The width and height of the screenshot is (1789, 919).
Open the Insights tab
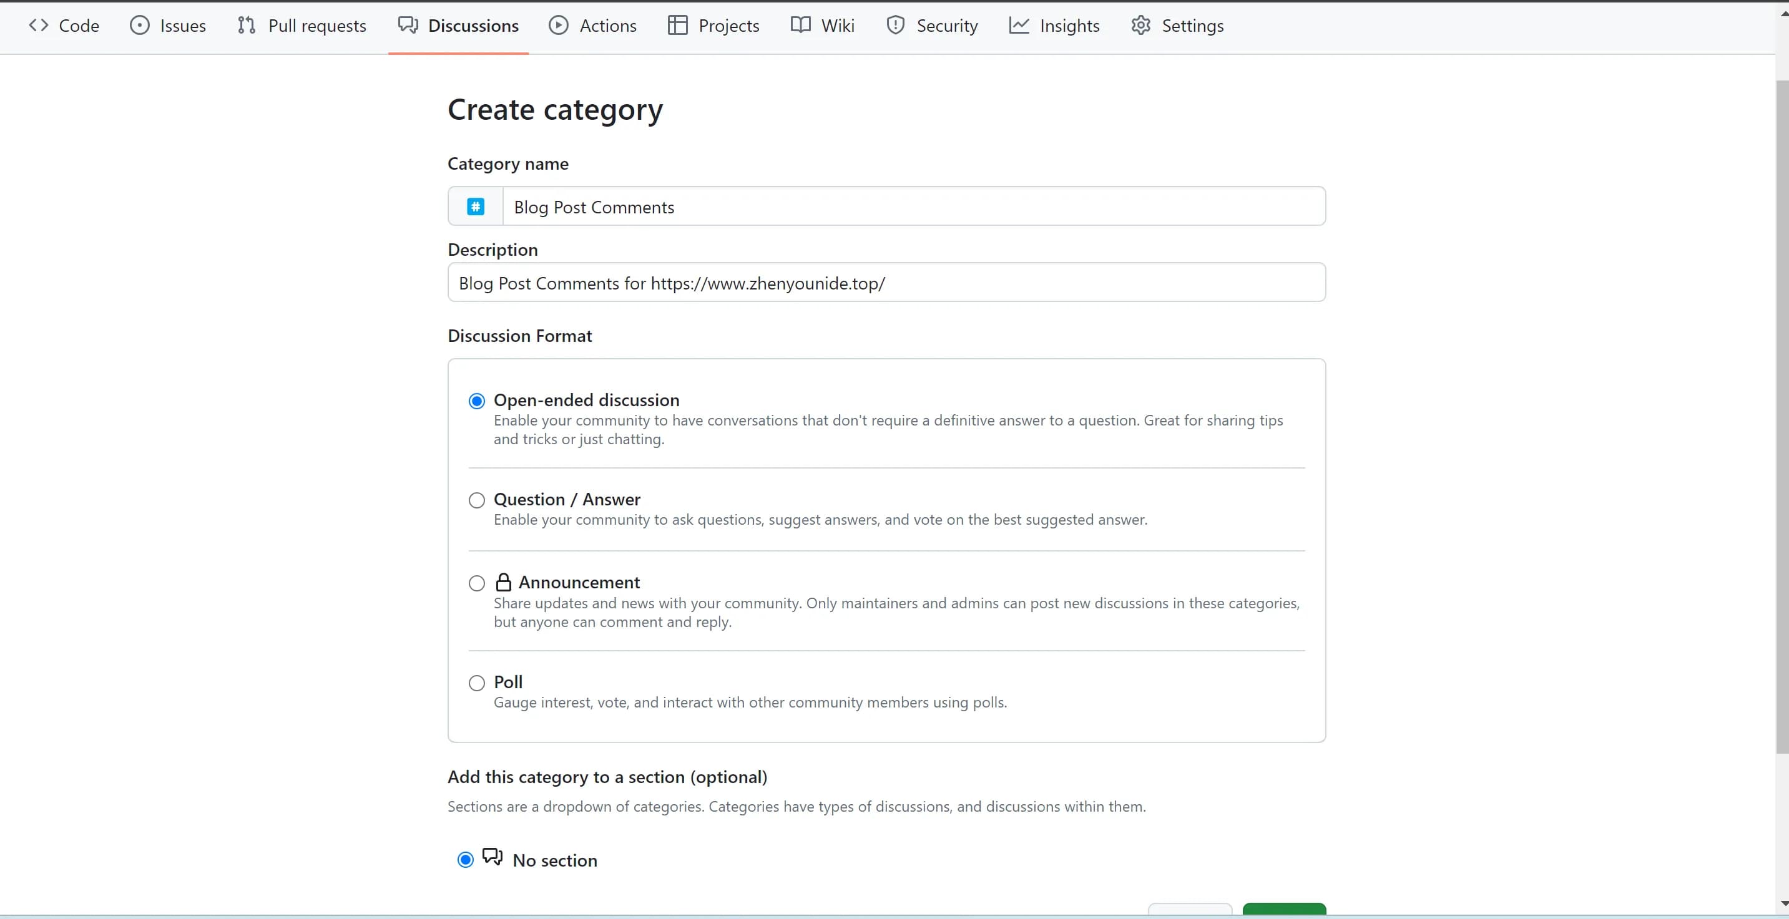(1054, 26)
